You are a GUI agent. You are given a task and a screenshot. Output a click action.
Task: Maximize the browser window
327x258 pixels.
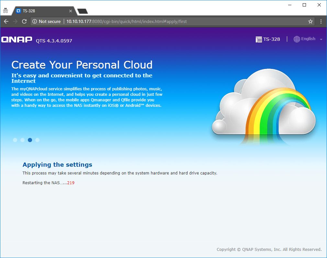tap(304, 5)
